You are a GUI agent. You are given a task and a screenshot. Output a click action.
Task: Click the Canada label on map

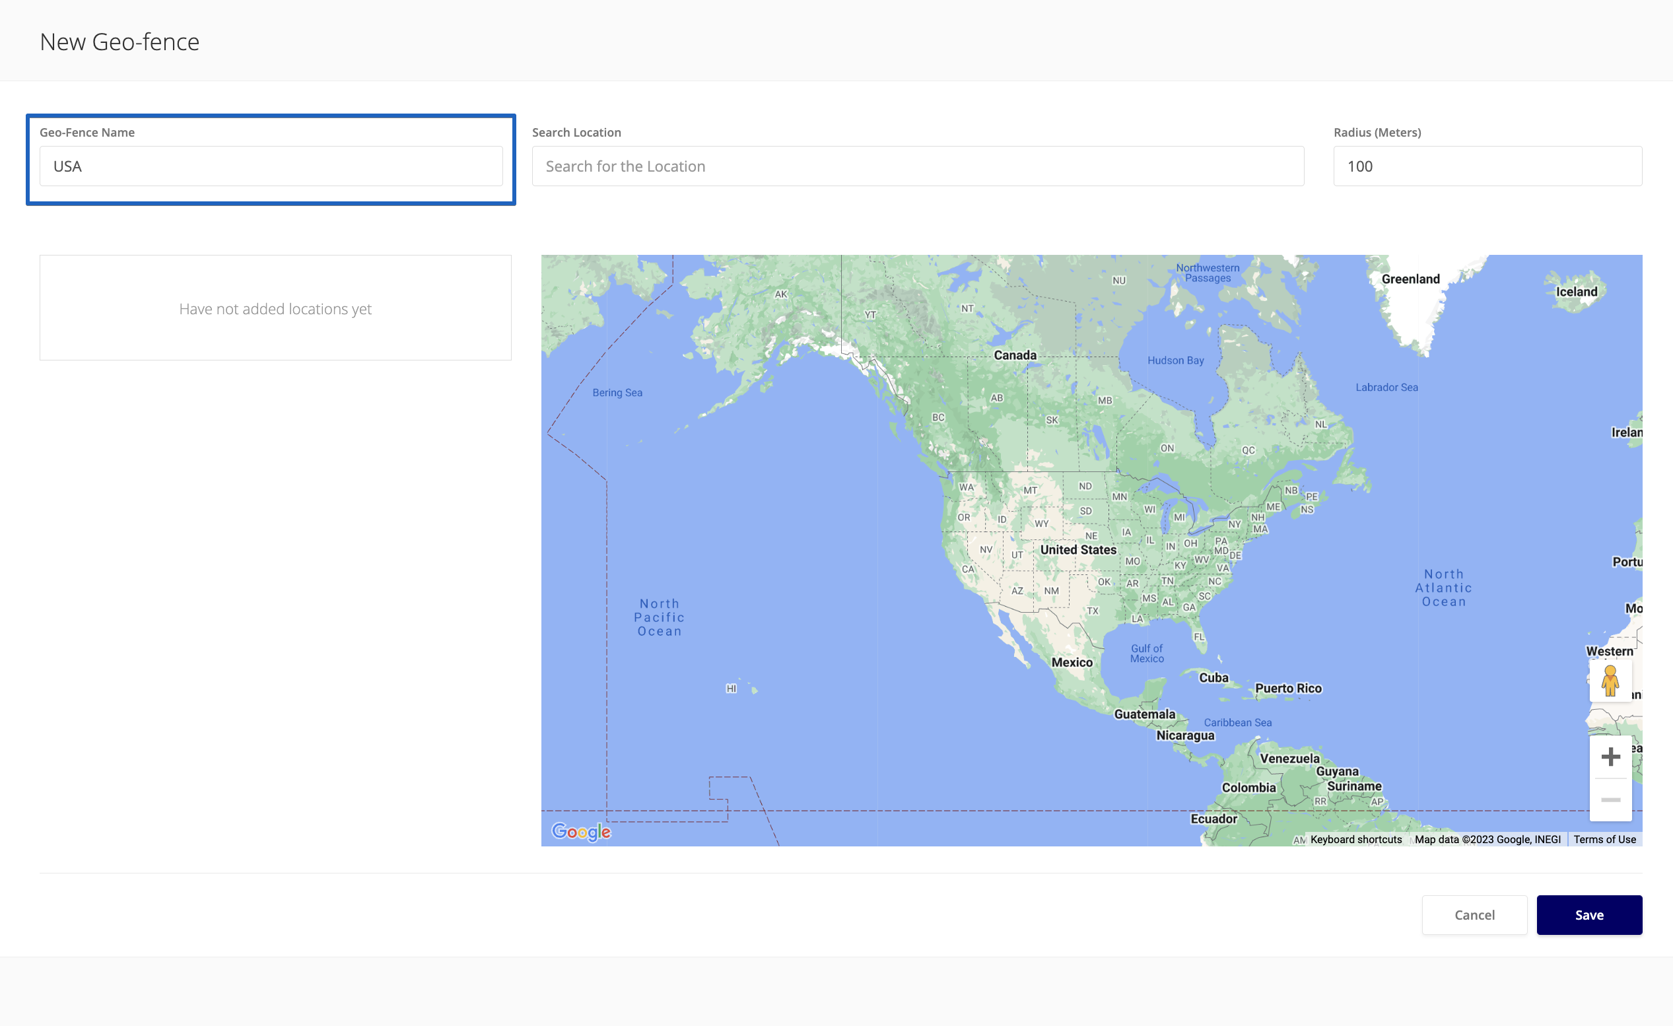(1015, 355)
